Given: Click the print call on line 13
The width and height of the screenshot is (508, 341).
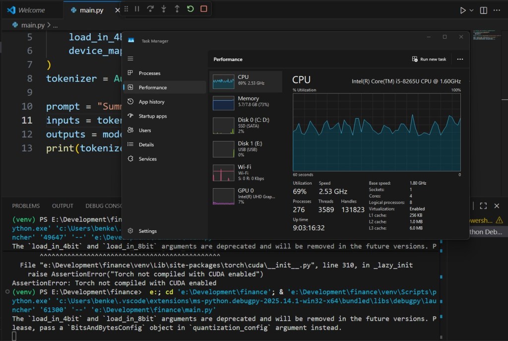Looking at the screenshot, I should tap(60, 148).
